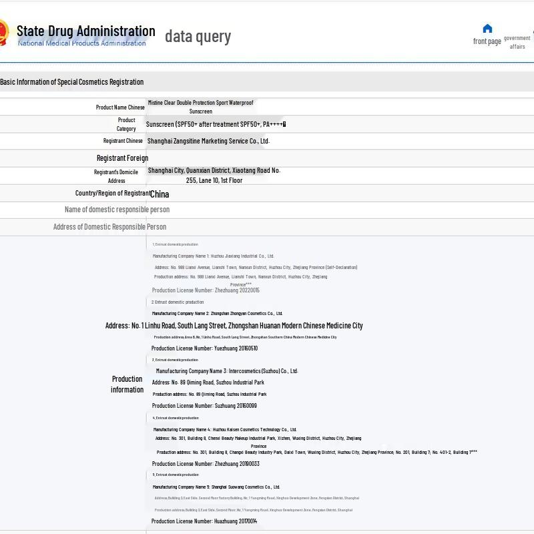
Task: Click the Registrant Foreign row label
Action: coord(122,158)
